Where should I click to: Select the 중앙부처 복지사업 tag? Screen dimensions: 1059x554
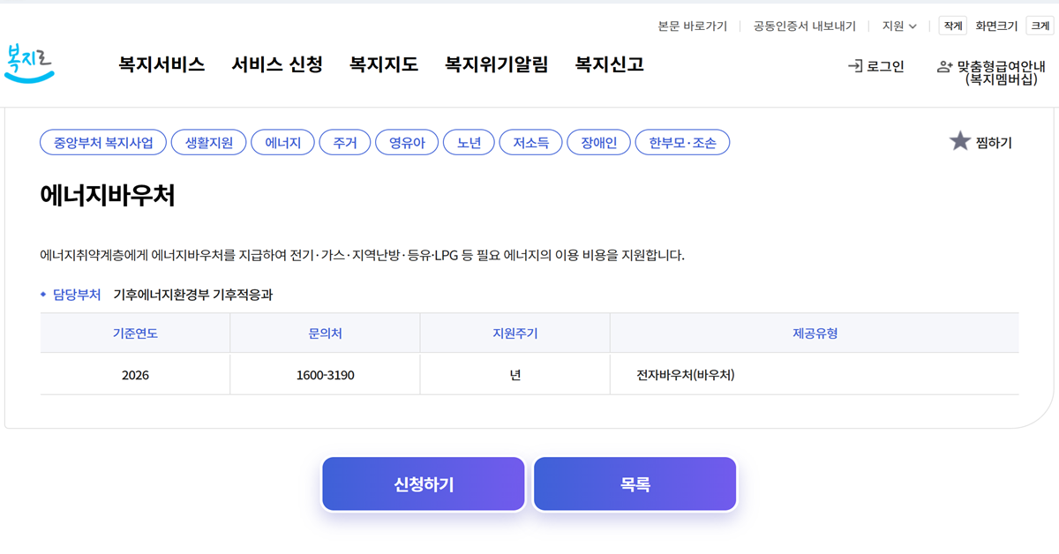point(103,142)
